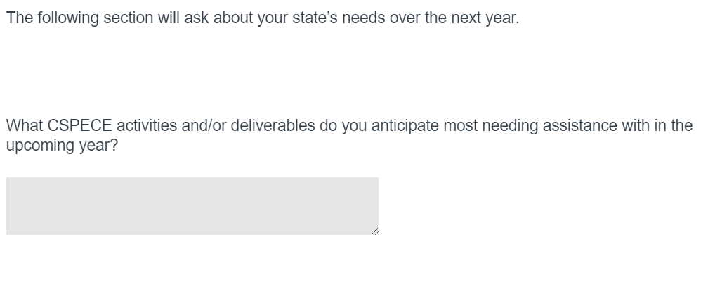The height and width of the screenshot is (283, 708).
Task: Click the resize handle of the text area
Action: click(374, 230)
